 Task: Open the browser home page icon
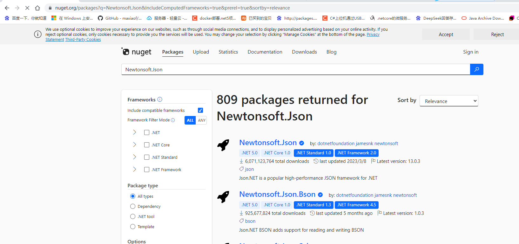pyautogui.click(x=37, y=8)
